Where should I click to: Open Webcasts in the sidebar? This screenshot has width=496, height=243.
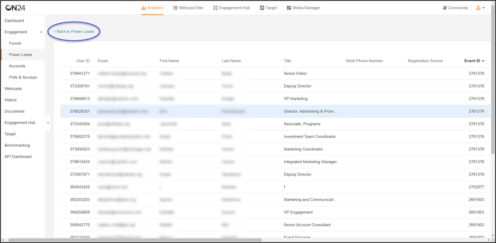(x=13, y=89)
